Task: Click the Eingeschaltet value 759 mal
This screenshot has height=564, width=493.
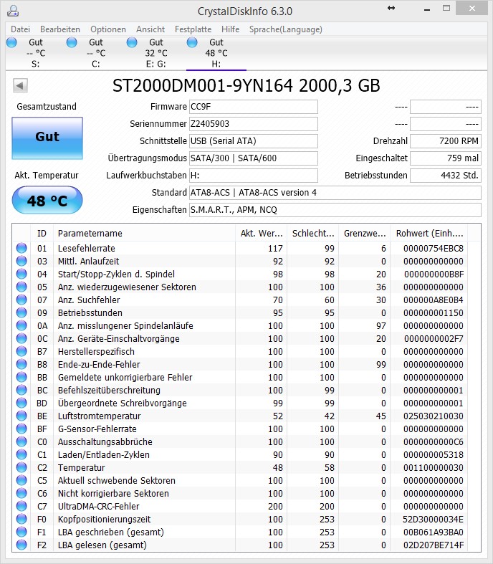Action: coord(446,158)
